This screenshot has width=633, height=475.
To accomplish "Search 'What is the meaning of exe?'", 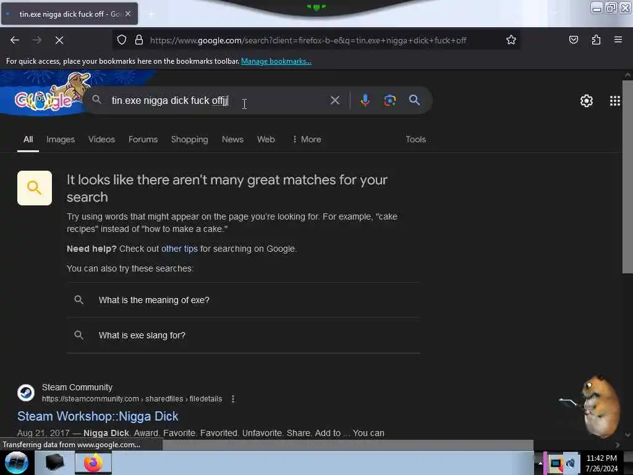I will click(x=244, y=300).
